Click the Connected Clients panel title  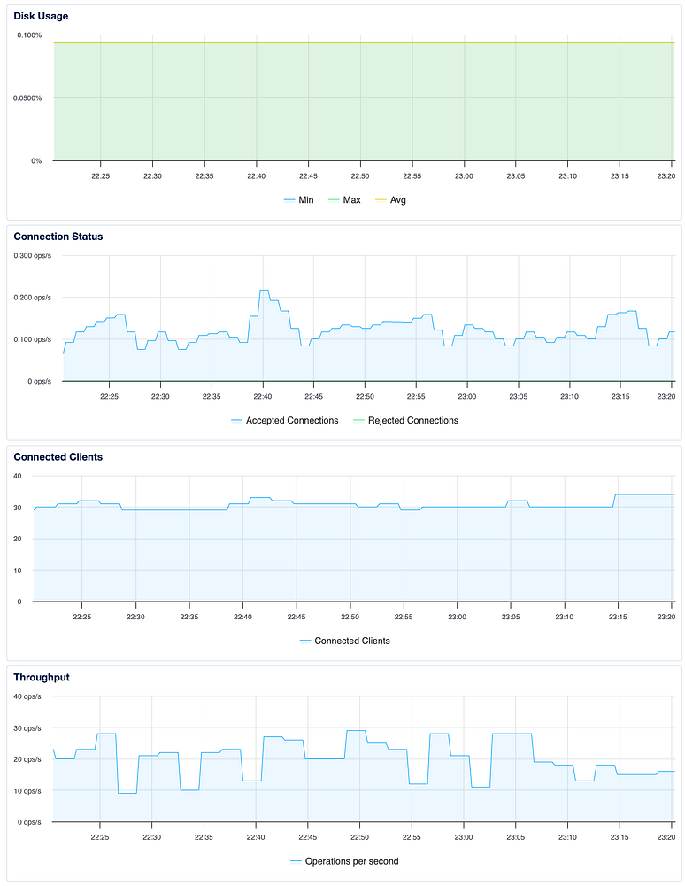tap(58, 456)
